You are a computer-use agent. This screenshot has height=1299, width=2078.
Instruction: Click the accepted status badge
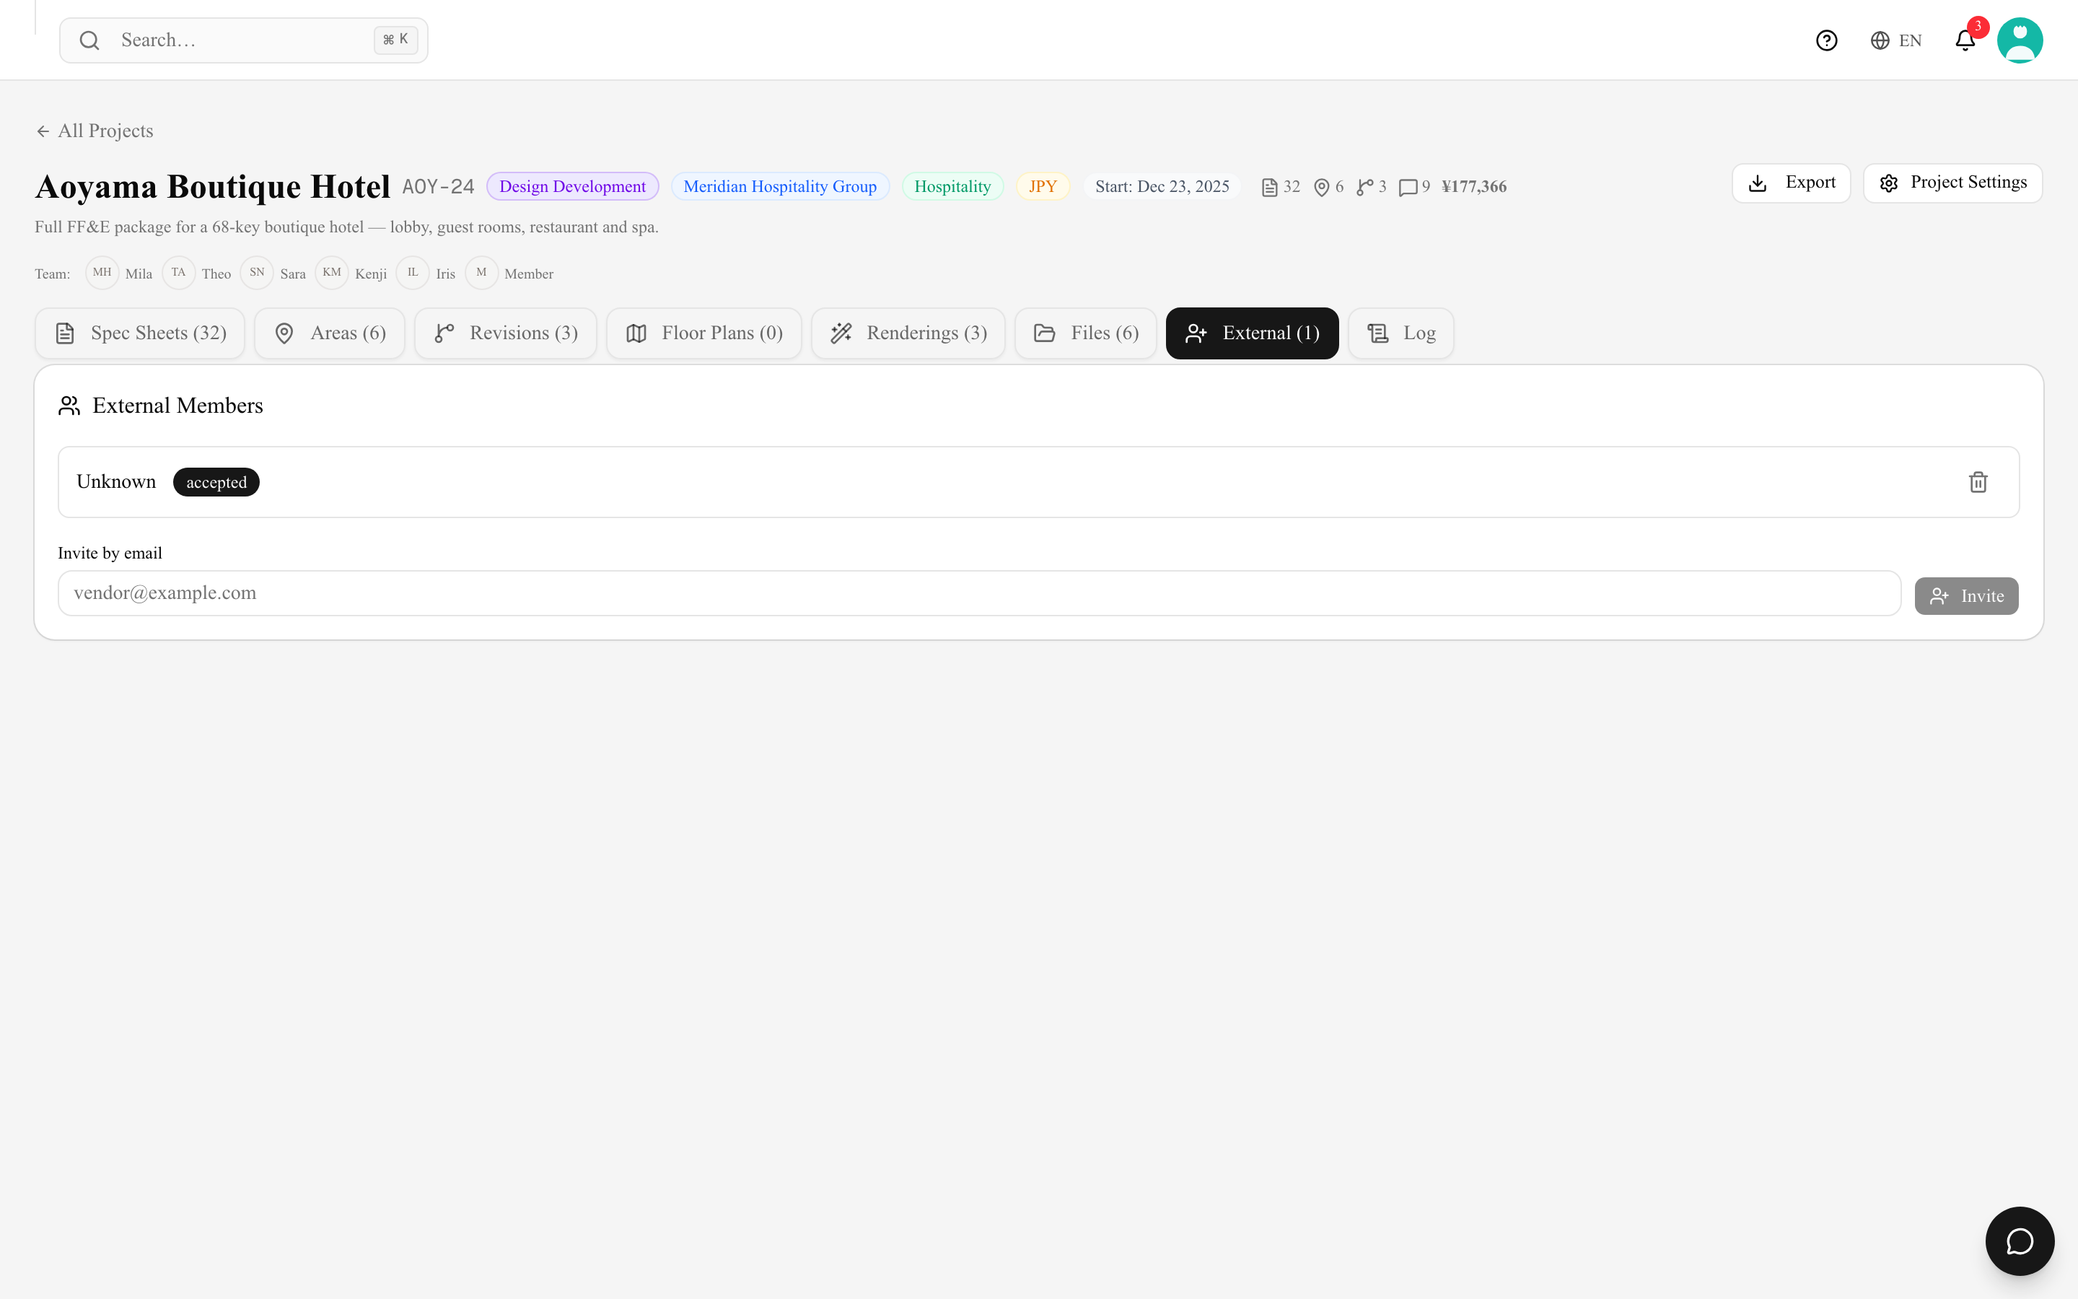pyautogui.click(x=216, y=482)
